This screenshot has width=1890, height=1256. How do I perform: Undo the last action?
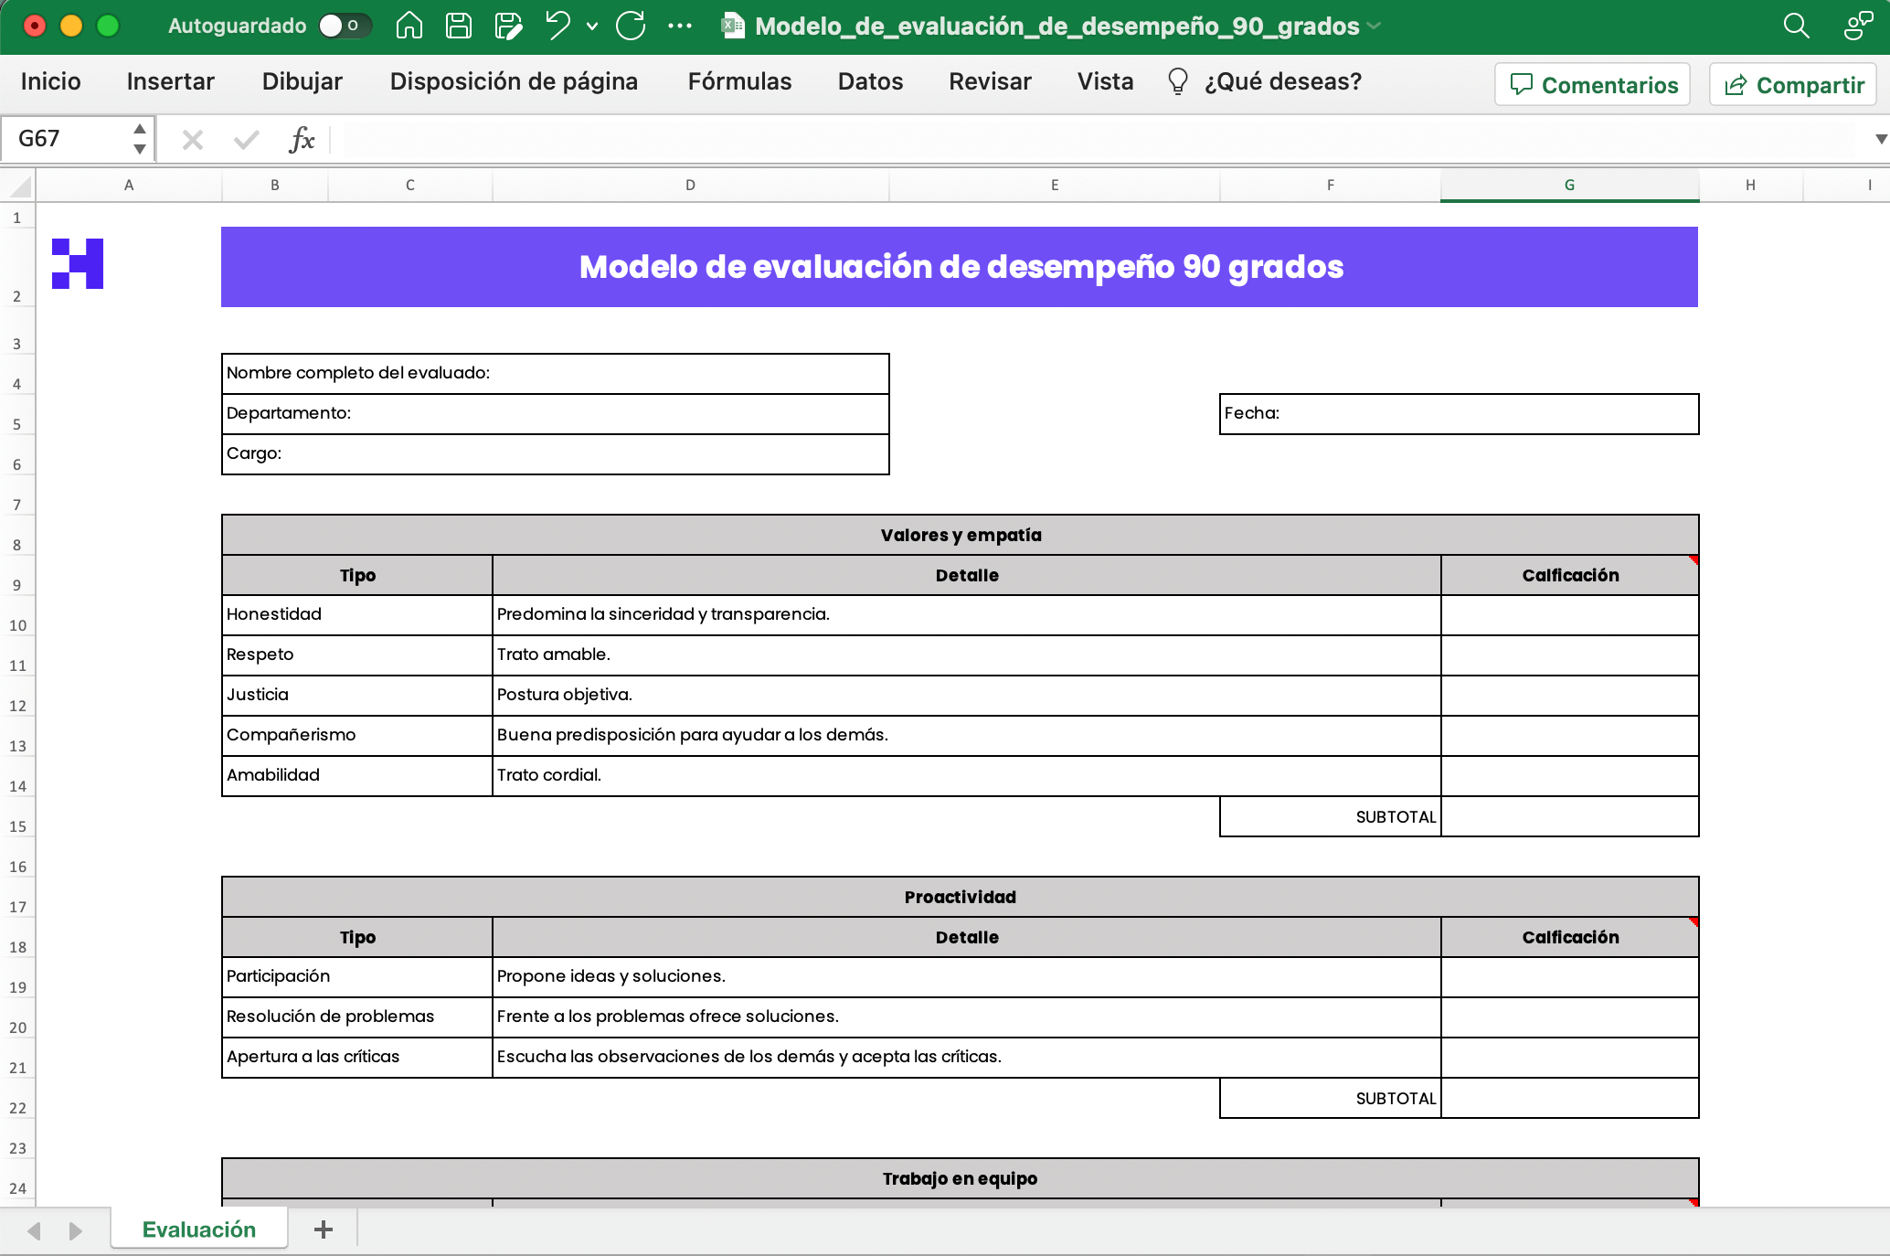click(556, 27)
